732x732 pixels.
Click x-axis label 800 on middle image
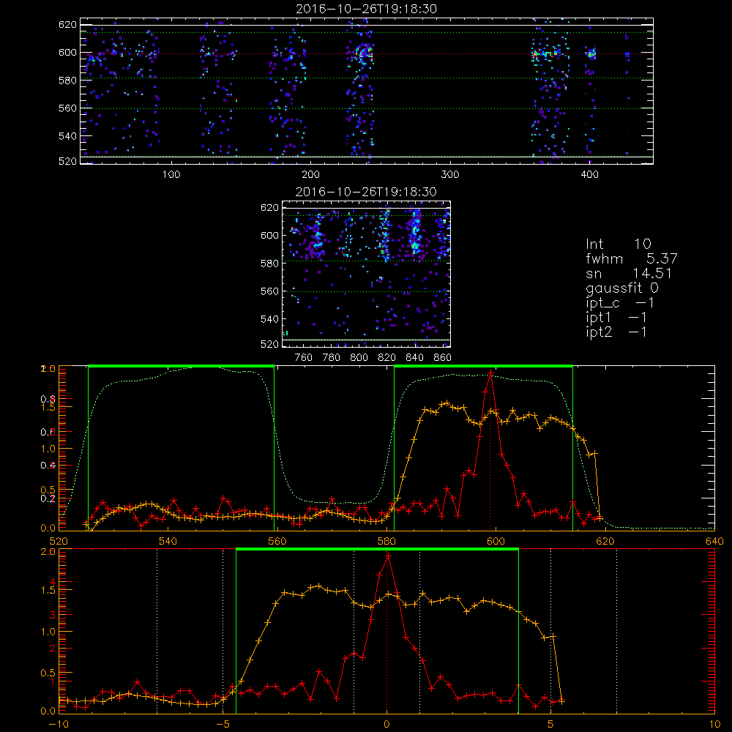pyautogui.click(x=359, y=358)
